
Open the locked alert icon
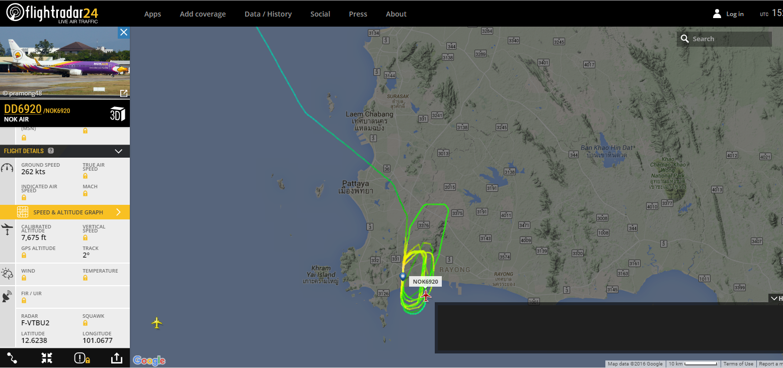click(x=82, y=358)
